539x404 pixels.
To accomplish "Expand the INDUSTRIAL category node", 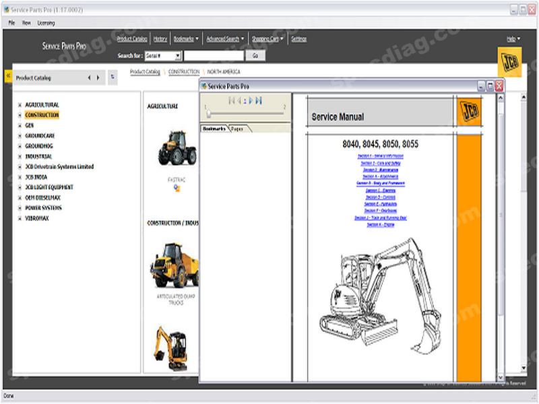I will point(20,156).
